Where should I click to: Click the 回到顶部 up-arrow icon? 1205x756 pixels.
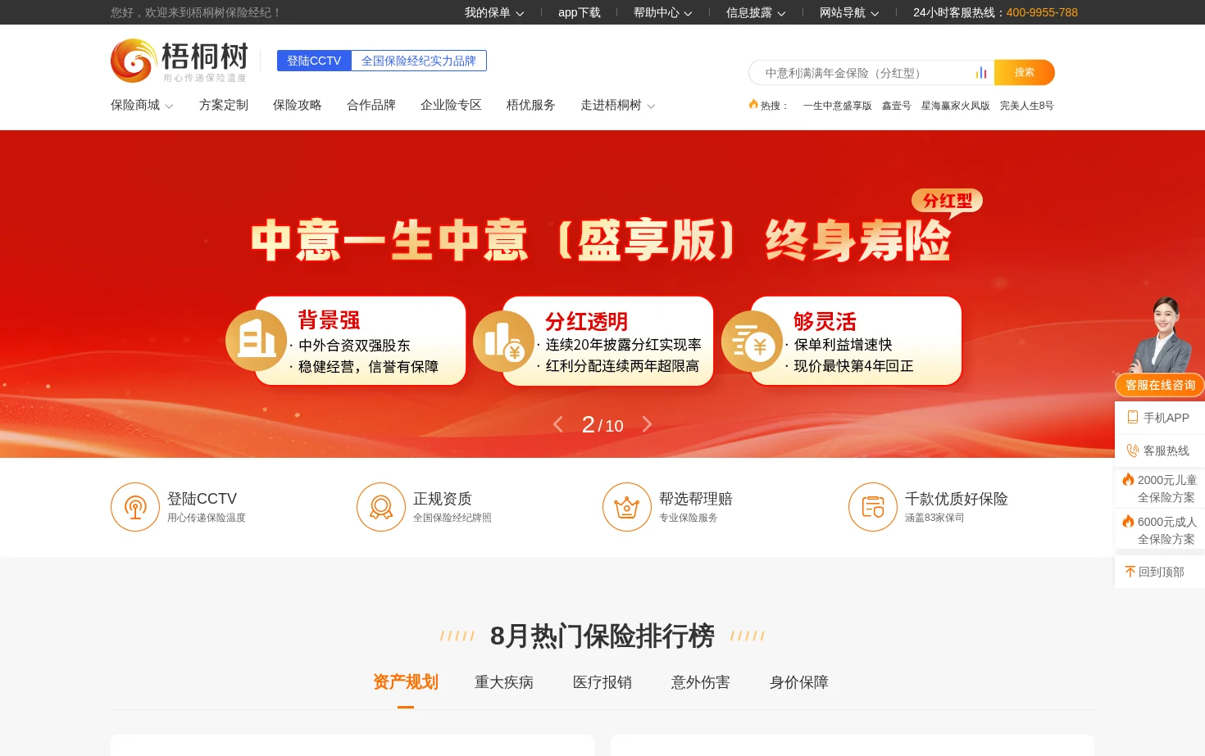pyautogui.click(x=1130, y=572)
